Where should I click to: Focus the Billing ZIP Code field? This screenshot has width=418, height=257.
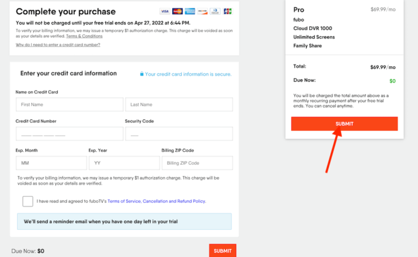click(x=197, y=163)
